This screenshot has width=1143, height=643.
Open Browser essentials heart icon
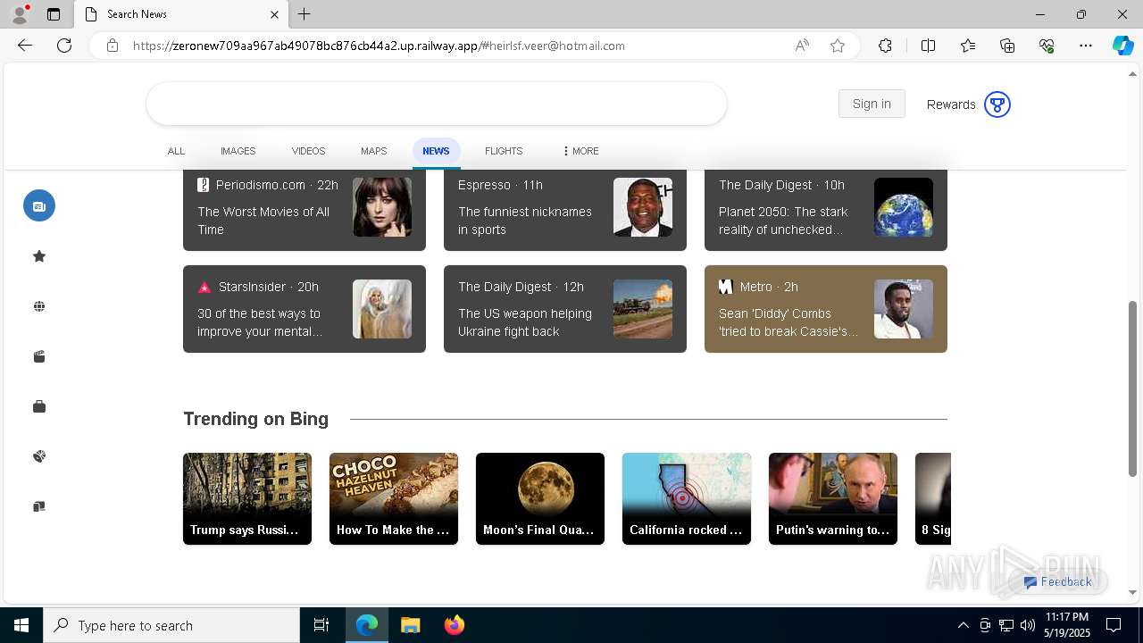click(x=1047, y=46)
